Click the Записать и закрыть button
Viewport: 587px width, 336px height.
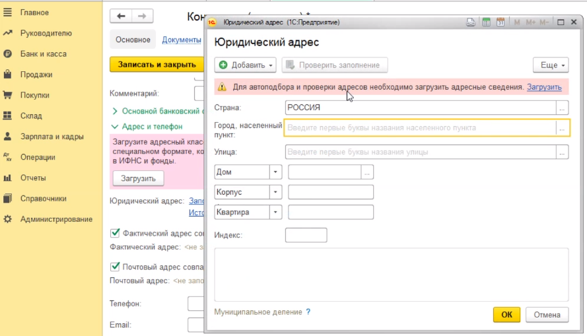[157, 64]
